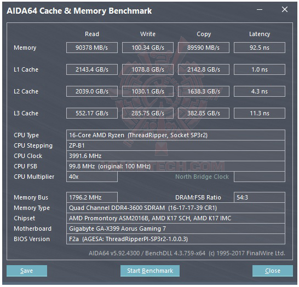Image resolution: width=299 pixels, height=287 pixels.
Task: Click the CPU Type information field
Action: point(176,135)
